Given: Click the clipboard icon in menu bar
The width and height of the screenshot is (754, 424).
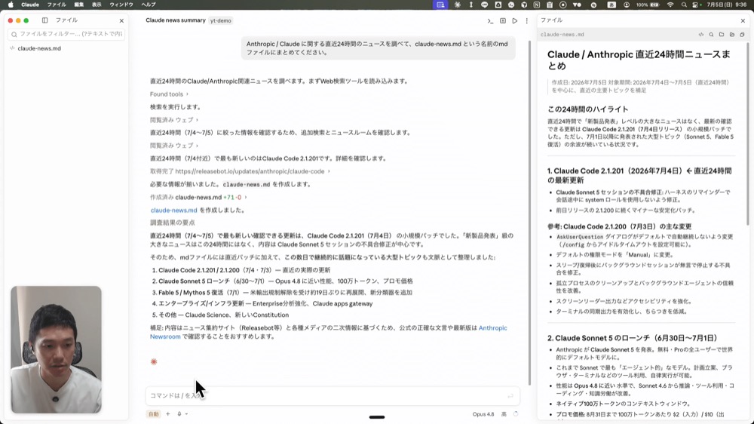Looking at the screenshot, I should click(550, 5).
